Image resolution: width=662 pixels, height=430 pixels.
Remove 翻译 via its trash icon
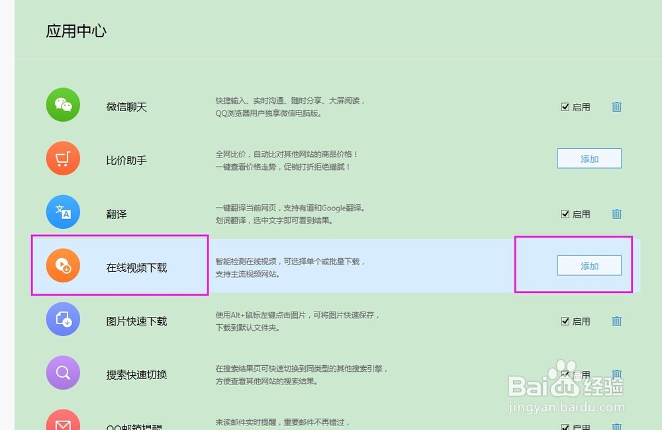point(616,214)
